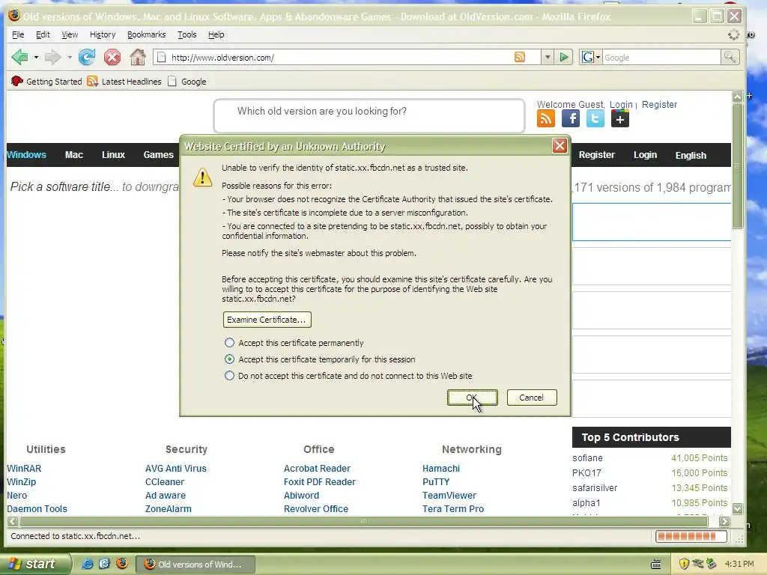Viewport: 767px width, 575px height.
Task: Click the RSS feed icon in address bar
Action: coord(520,57)
